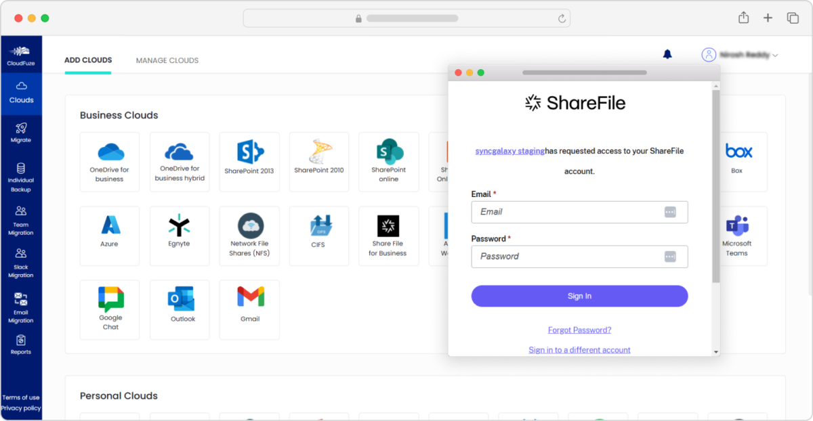The height and width of the screenshot is (421, 813).
Task: Select the OneDrive for business cloud tile
Action: click(109, 162)
